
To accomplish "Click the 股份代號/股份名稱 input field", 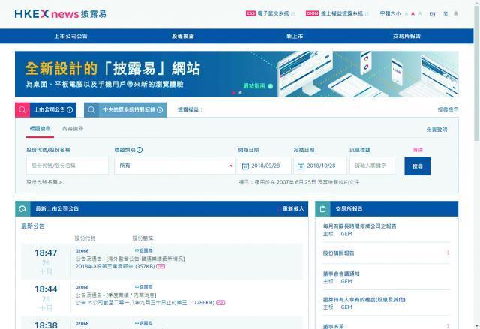I will [67, 166].
